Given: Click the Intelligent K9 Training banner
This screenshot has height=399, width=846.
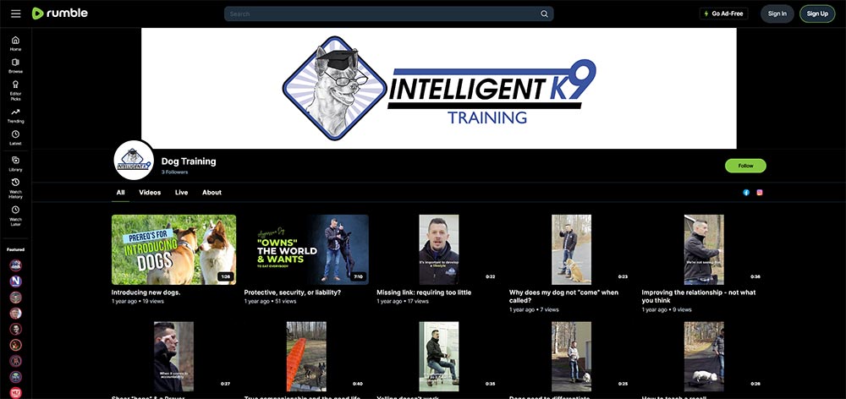Looking at the screenshot, I should tap(438, 89).
